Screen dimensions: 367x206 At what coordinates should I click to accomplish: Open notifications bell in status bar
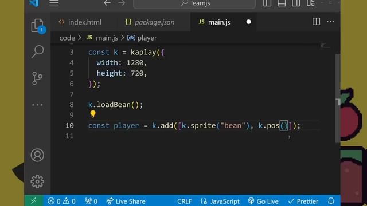[x=331, y=201]
